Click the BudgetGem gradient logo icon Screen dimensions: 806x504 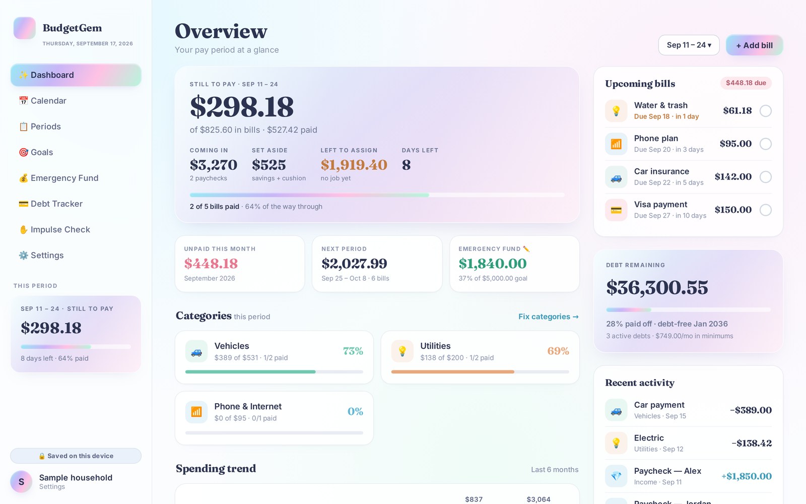coord(24,28)
